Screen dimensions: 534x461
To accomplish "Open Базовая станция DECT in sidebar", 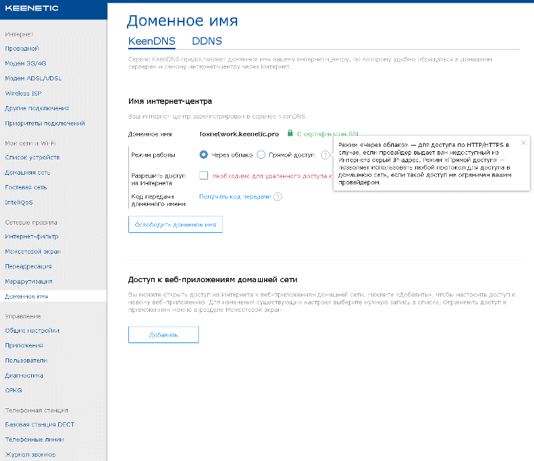I will (40, 425).
